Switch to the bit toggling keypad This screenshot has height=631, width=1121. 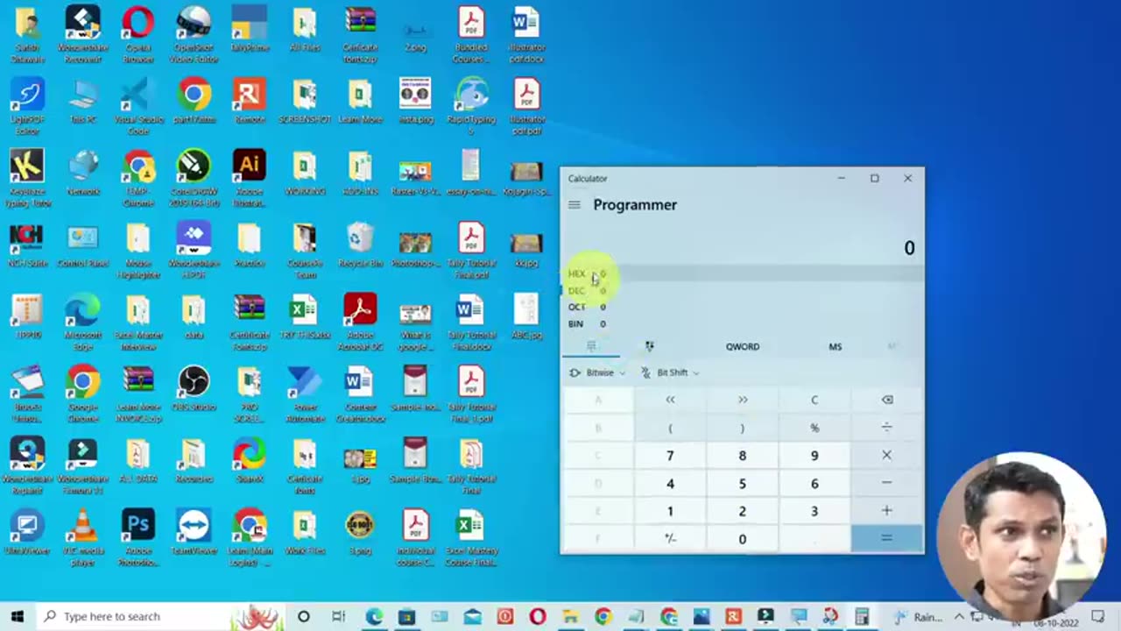click(649, 346)
